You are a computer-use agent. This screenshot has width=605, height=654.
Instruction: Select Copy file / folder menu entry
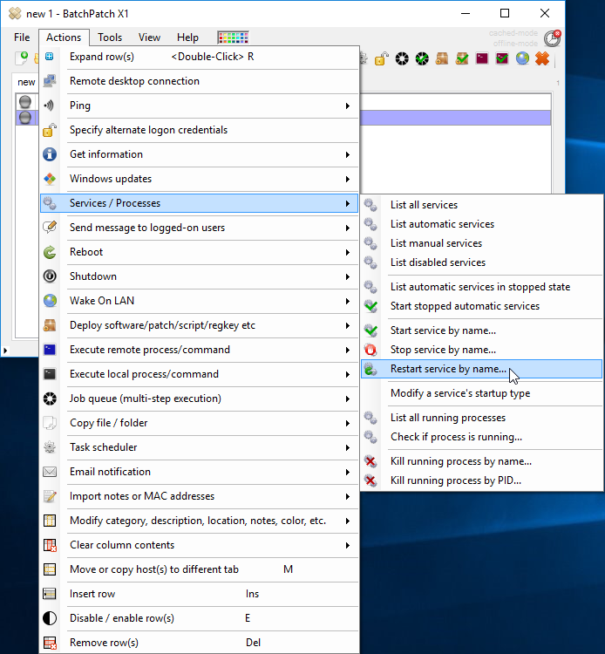tap(200, 423)
